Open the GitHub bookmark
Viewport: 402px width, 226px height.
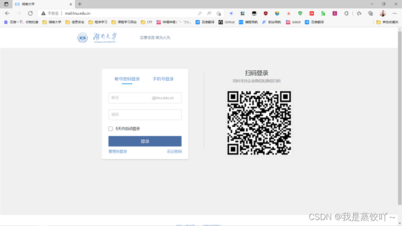coord(226,23)
